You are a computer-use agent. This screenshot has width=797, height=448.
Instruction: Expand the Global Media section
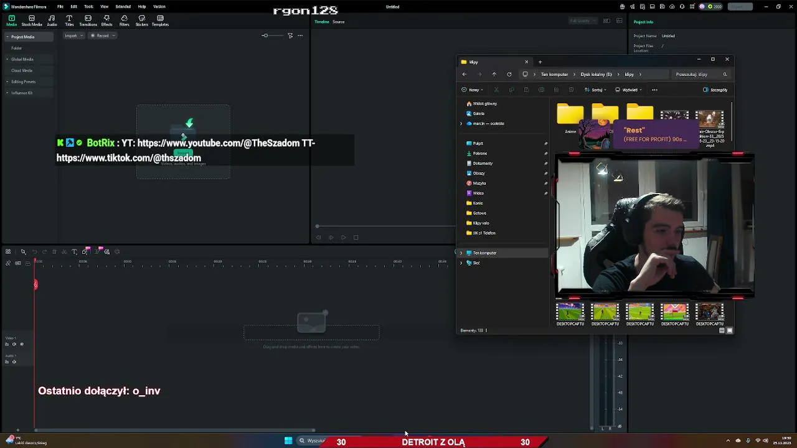tap(7, 59)
